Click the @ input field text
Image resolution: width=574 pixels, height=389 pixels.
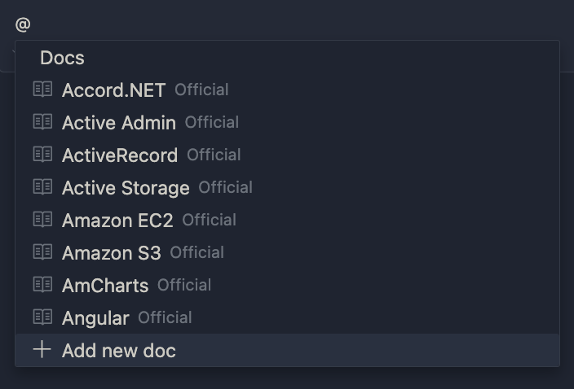pyautogui.click(x=23, y=25)
